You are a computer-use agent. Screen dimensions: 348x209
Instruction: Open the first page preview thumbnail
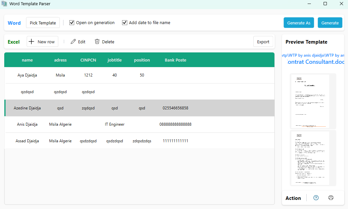[x=313, y=101]
